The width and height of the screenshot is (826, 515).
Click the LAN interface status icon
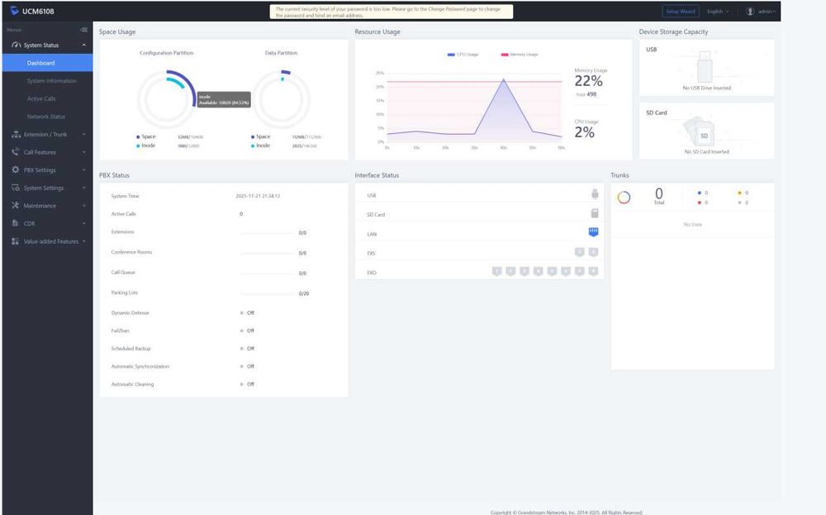point(593,232)
